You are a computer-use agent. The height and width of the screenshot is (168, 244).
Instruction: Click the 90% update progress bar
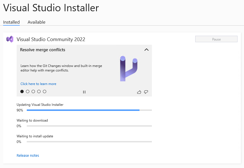point(89,110)
